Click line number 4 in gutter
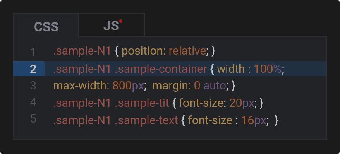 (x=33, y=102)
